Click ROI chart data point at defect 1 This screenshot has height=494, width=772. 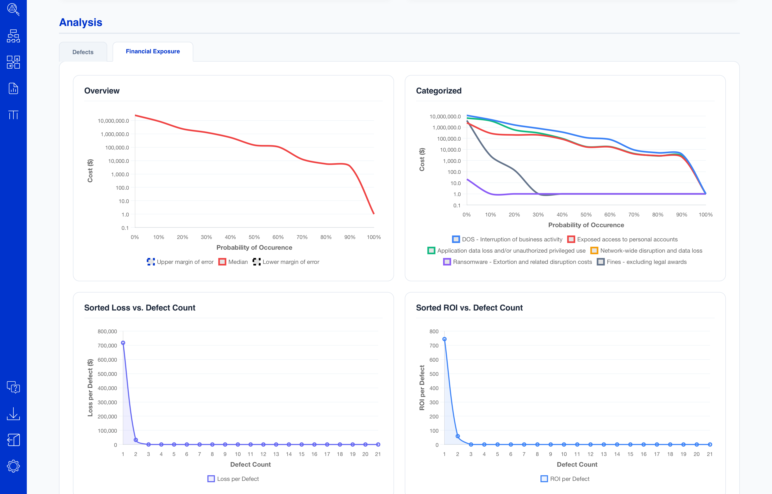point(445,339)
